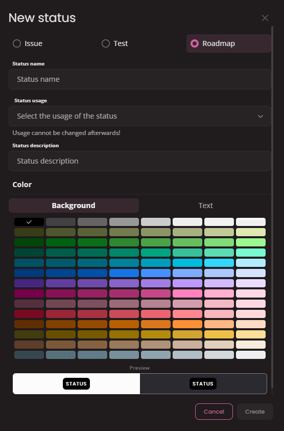Click the dialog vertical scrollbar
Viewport: 284px width, 431px height.
pos(272,207)
